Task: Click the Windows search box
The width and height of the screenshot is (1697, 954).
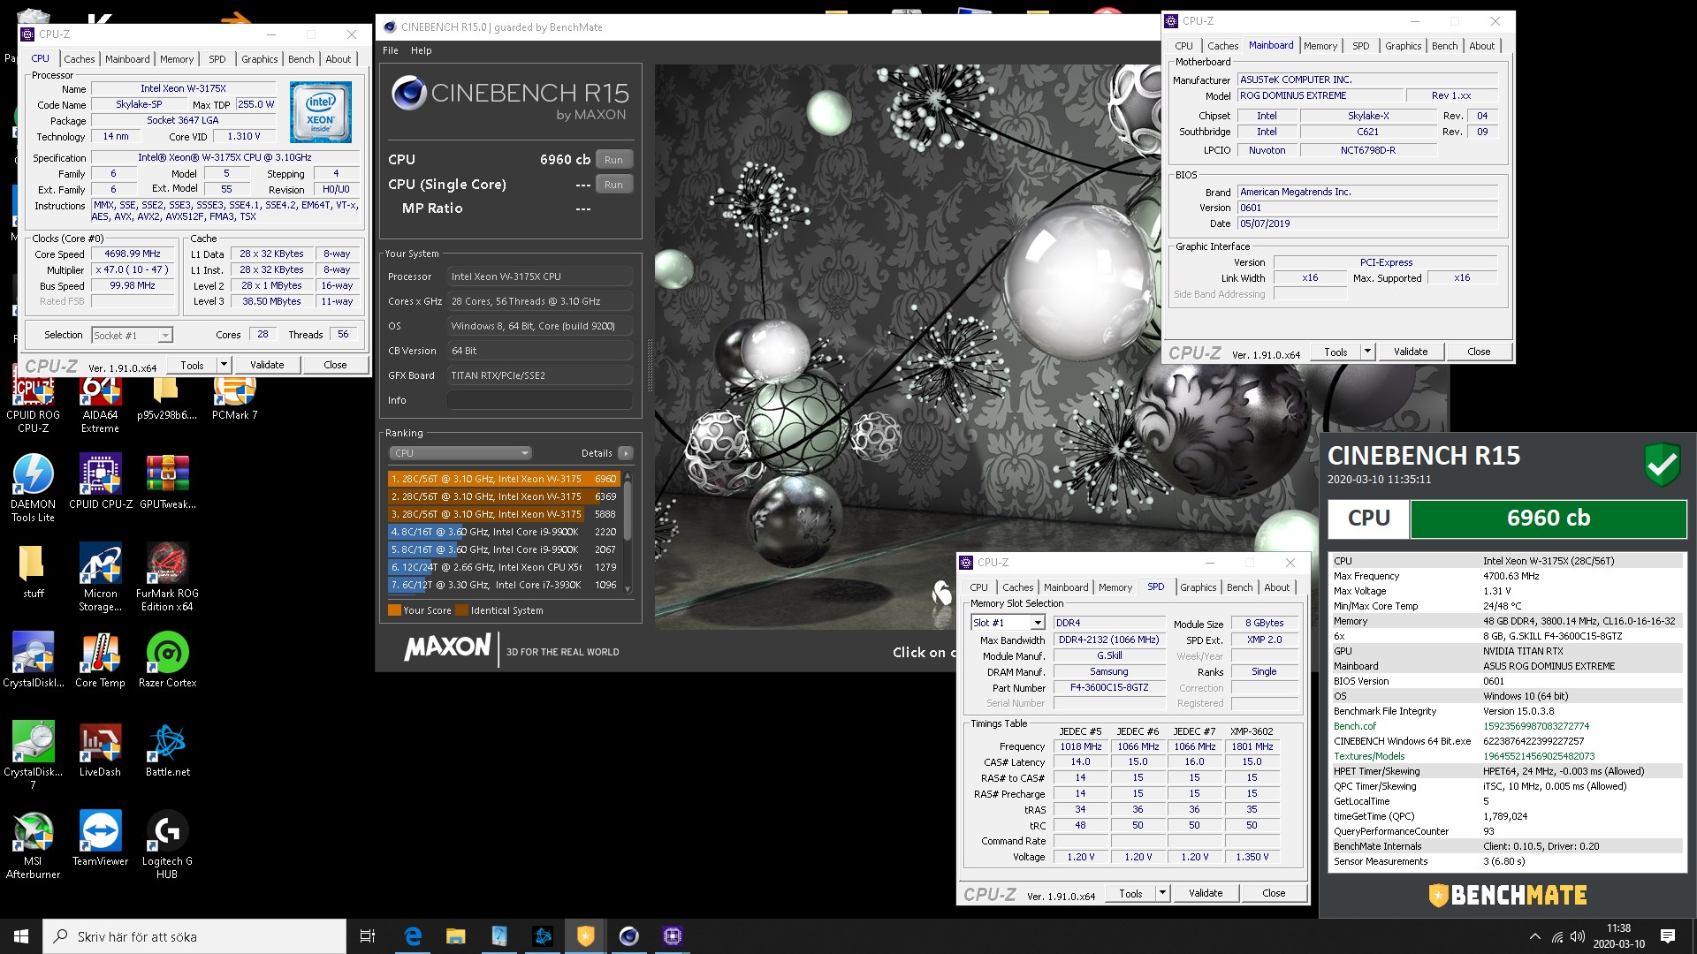Action: tap(194, 936)
